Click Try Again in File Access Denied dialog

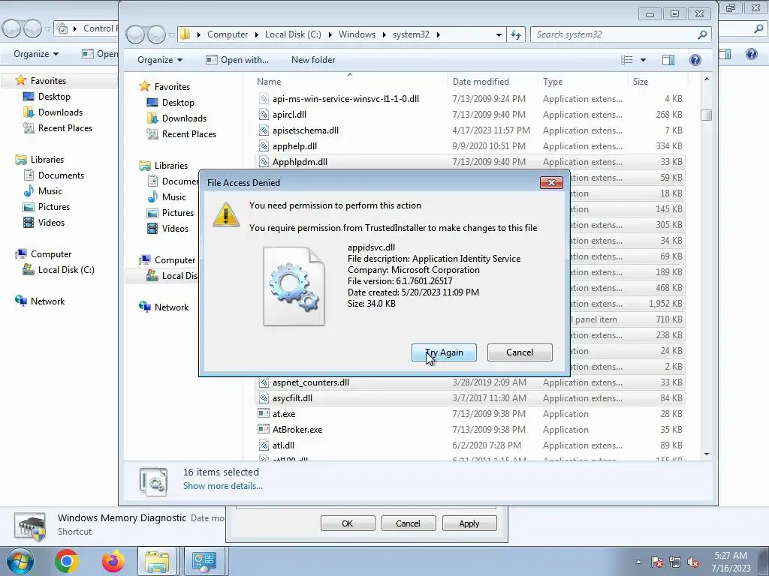click(444, 352)
